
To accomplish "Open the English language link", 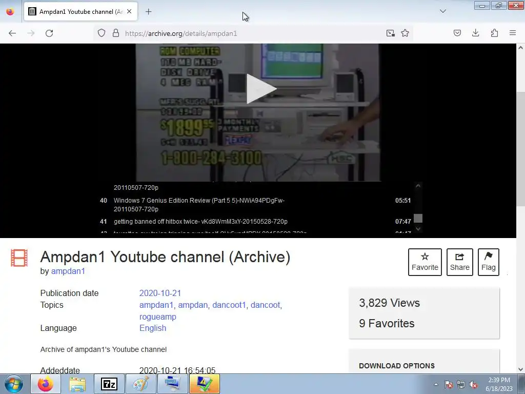I will coord(153,328).
